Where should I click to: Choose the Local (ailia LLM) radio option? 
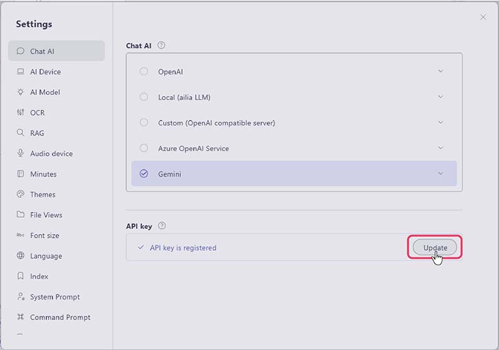click(x=144, y=97)
